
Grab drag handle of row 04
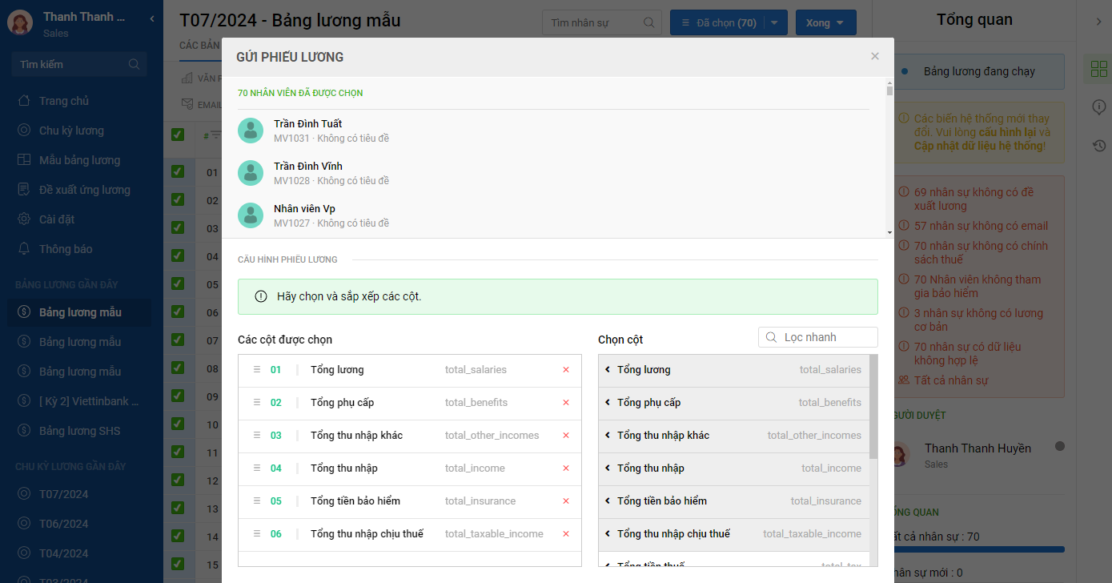(257, 468)
